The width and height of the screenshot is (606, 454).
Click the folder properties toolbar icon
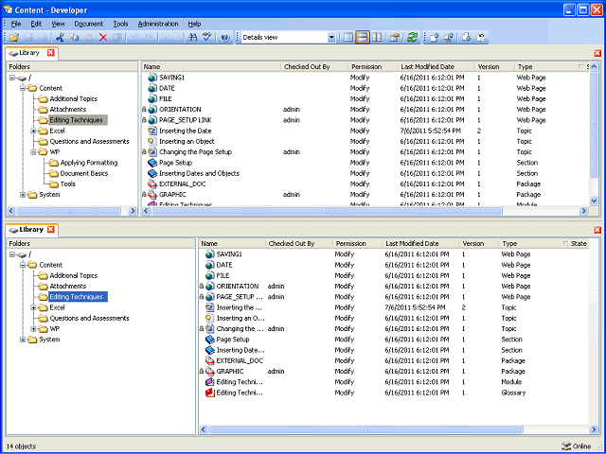[x=395, y=38]
